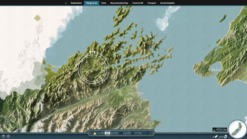Open the Travel to NZ menu
Image resolution: width=247 pixels, height=139 pixels.
(x=138, y=3)
